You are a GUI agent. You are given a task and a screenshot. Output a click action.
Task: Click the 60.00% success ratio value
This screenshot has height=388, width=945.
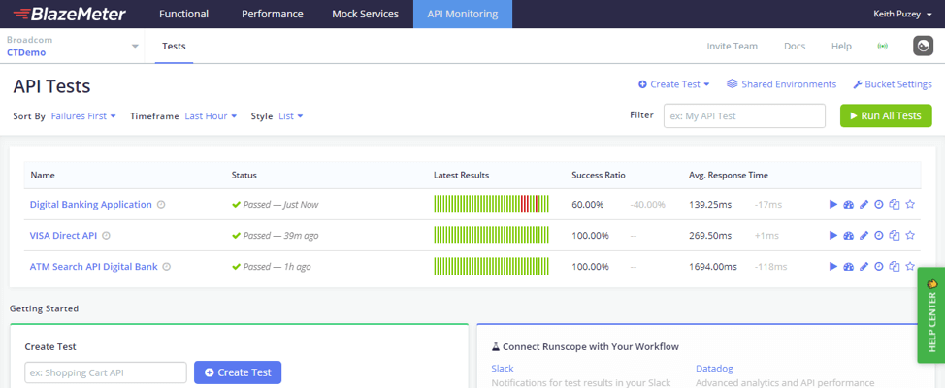click(588, 205)
